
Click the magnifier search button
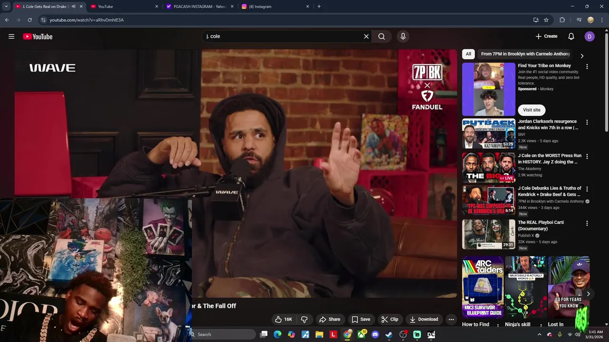[x=382, y=37]
